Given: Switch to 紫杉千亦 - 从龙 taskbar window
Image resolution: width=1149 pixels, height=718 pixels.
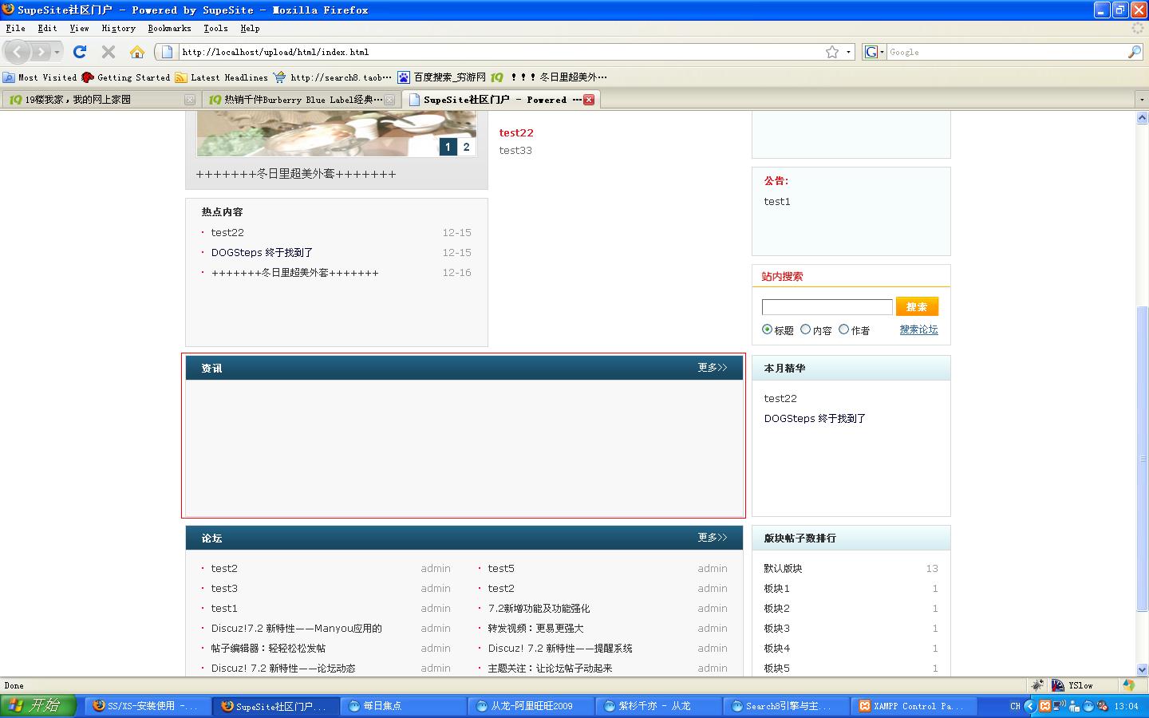Looking at the screenshot, I should [659, 706].
